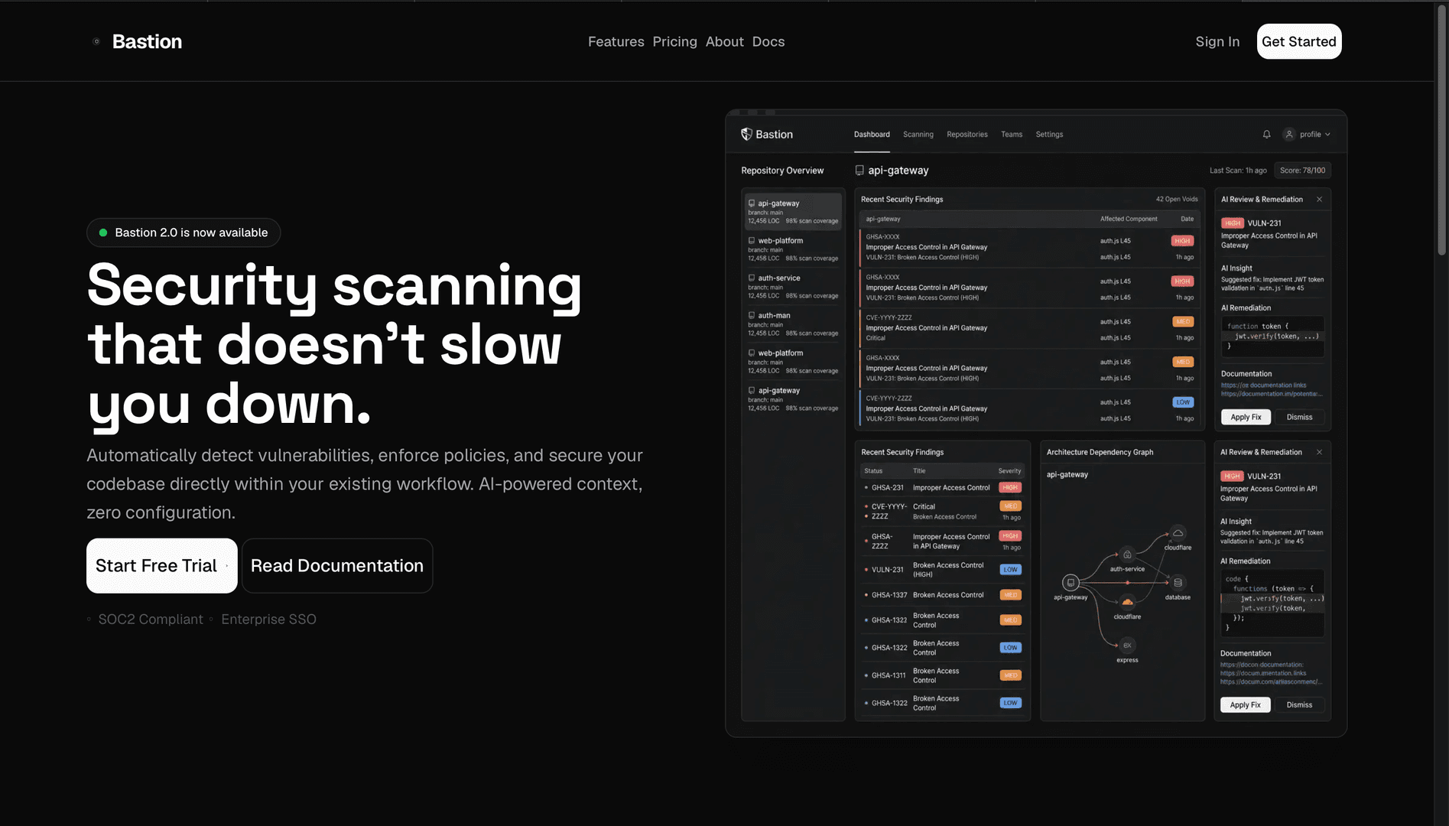The width and height of the screenshot is (1449, 826).
Task: Expand the profile dropdown chevron
Action: 1327,135
